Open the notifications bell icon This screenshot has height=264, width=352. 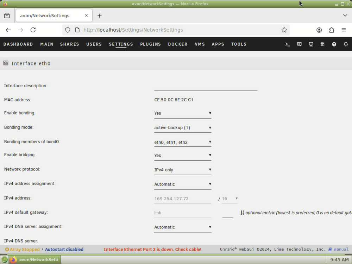(x=346, y=44)
